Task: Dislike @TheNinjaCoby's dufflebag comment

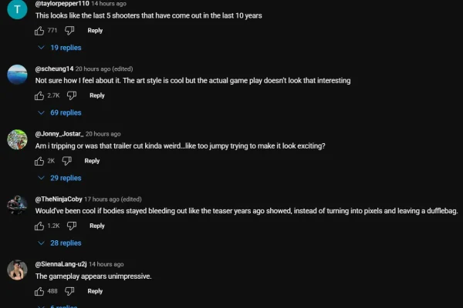Action: [x=72, y=226]
